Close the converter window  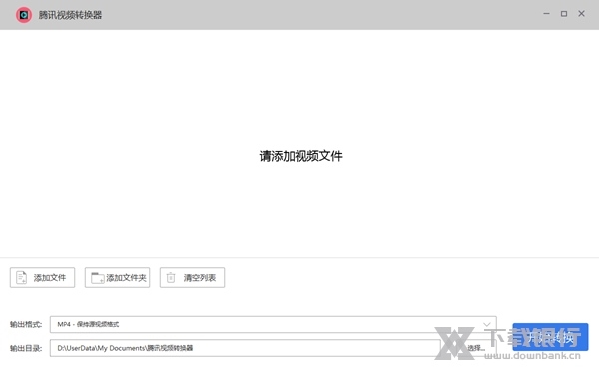tap(581, 14)
